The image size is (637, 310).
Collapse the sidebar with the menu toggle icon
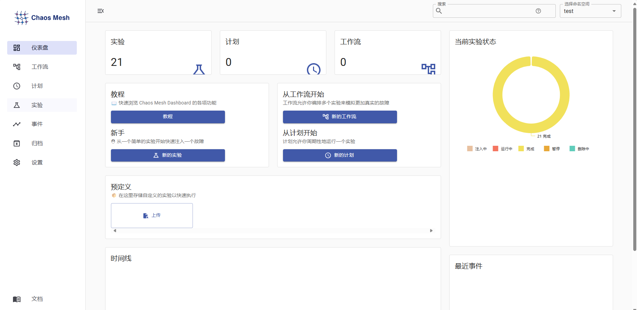tap(100, 11)
